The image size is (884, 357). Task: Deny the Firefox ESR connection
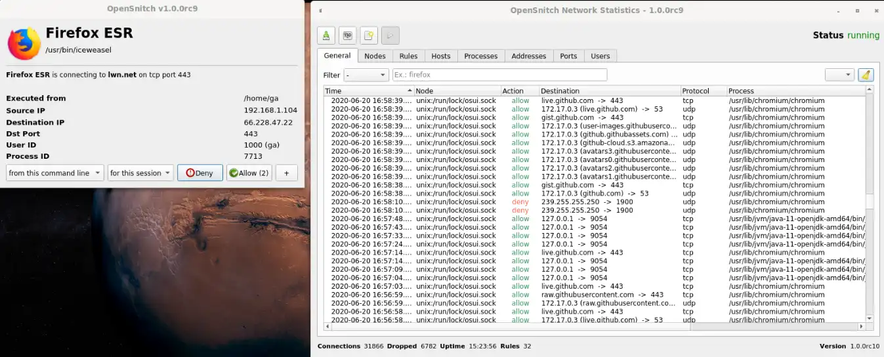(x=200, y=173)
